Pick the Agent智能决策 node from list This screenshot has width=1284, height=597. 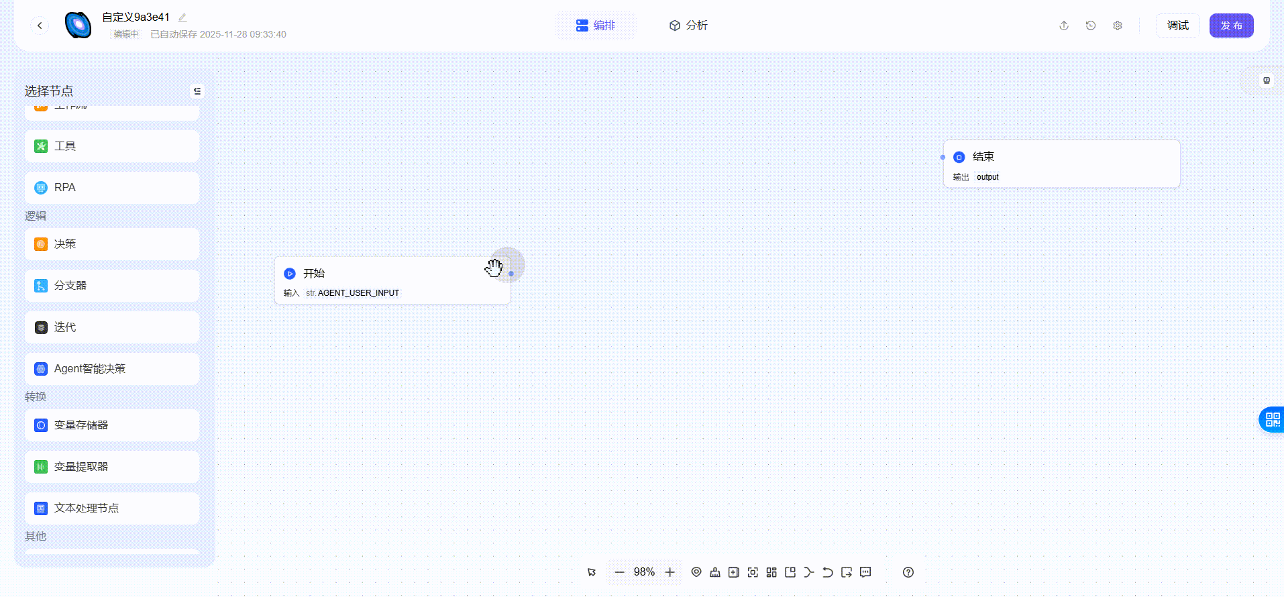112,369
